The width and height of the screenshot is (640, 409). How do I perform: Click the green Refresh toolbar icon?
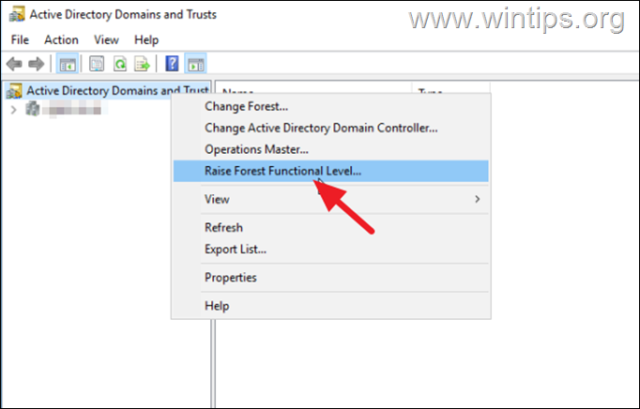click(119, 64)
